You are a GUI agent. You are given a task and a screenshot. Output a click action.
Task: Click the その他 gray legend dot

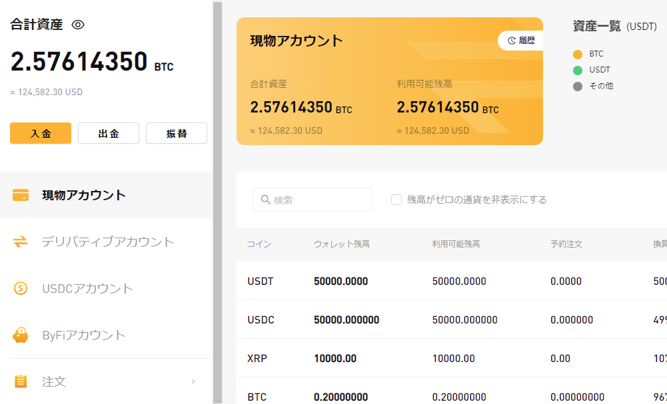pos(578,87)
